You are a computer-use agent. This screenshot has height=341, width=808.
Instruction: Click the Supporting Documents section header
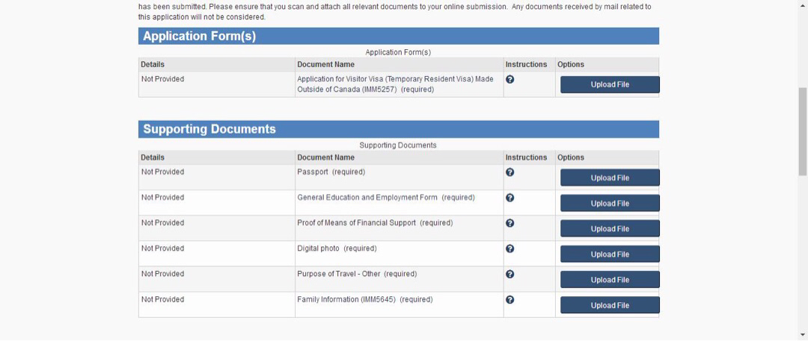209,129
